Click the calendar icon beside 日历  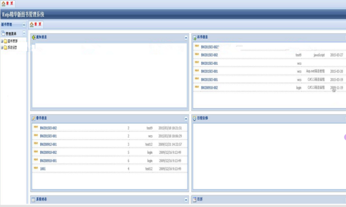click(194, 200)
